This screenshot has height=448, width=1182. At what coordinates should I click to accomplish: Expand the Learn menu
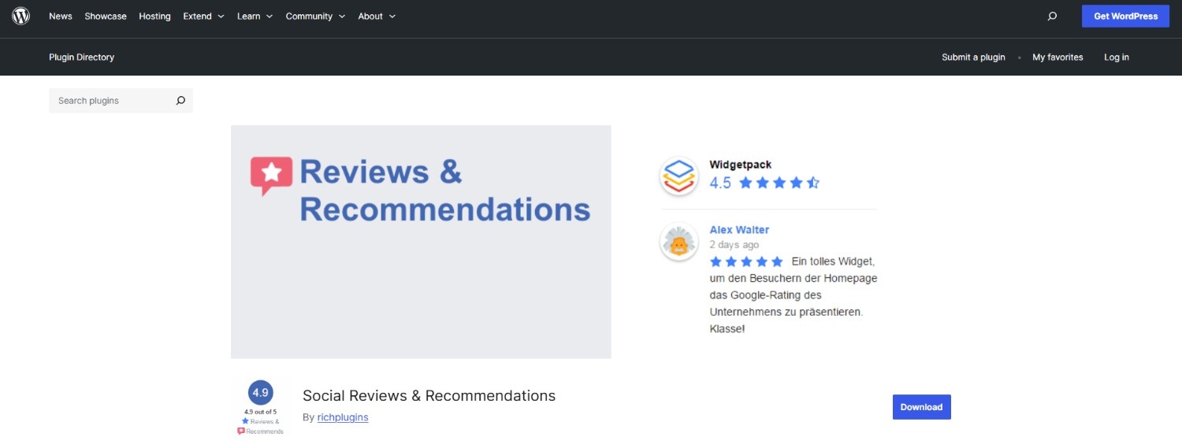(255, 17)
